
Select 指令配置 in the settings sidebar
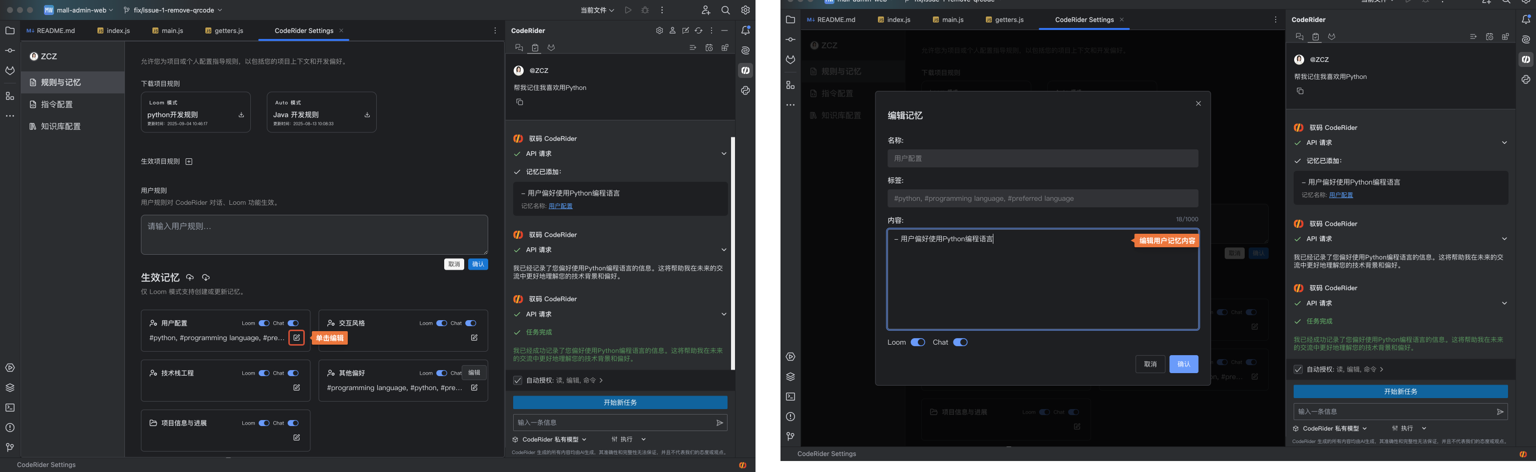tap(56, 104)
